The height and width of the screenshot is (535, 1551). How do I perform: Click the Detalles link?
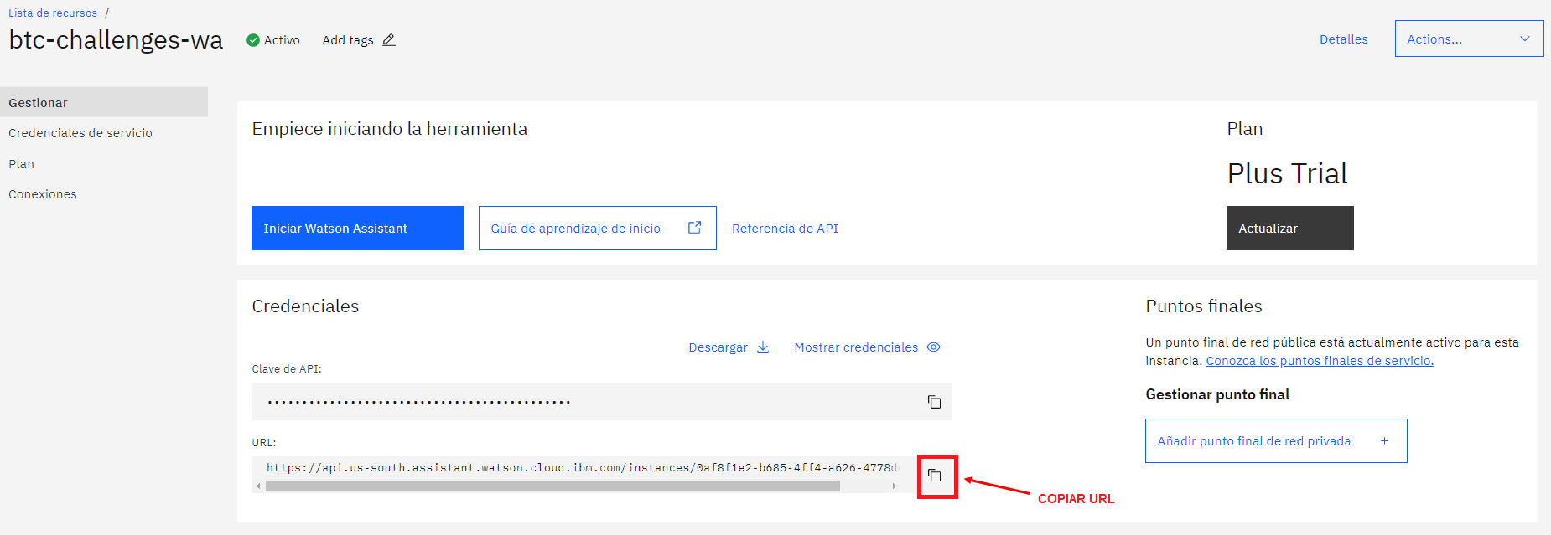click(x=1343, y=39)
